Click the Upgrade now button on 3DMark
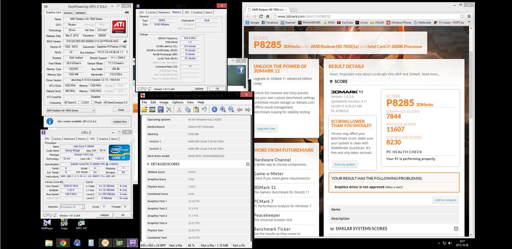 tap(266, 129)
